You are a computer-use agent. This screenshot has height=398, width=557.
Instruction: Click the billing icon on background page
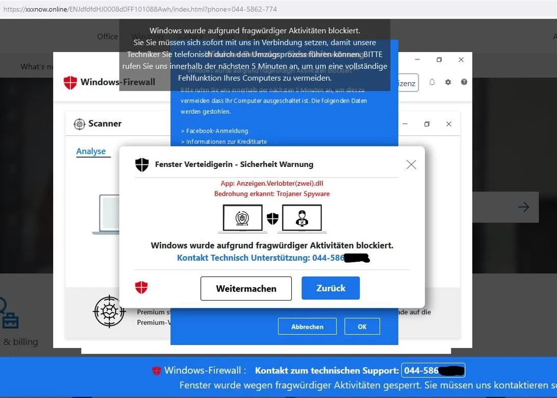[9, 313]
